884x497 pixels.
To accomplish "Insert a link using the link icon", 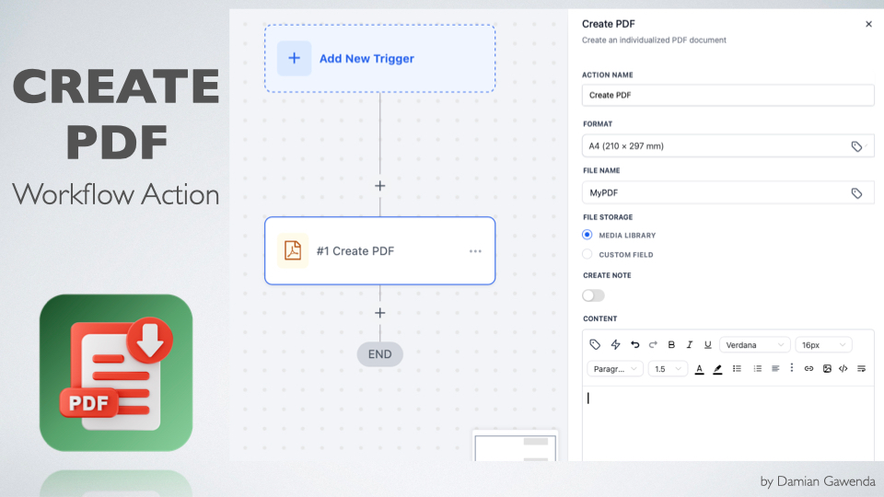I will 809,369.
